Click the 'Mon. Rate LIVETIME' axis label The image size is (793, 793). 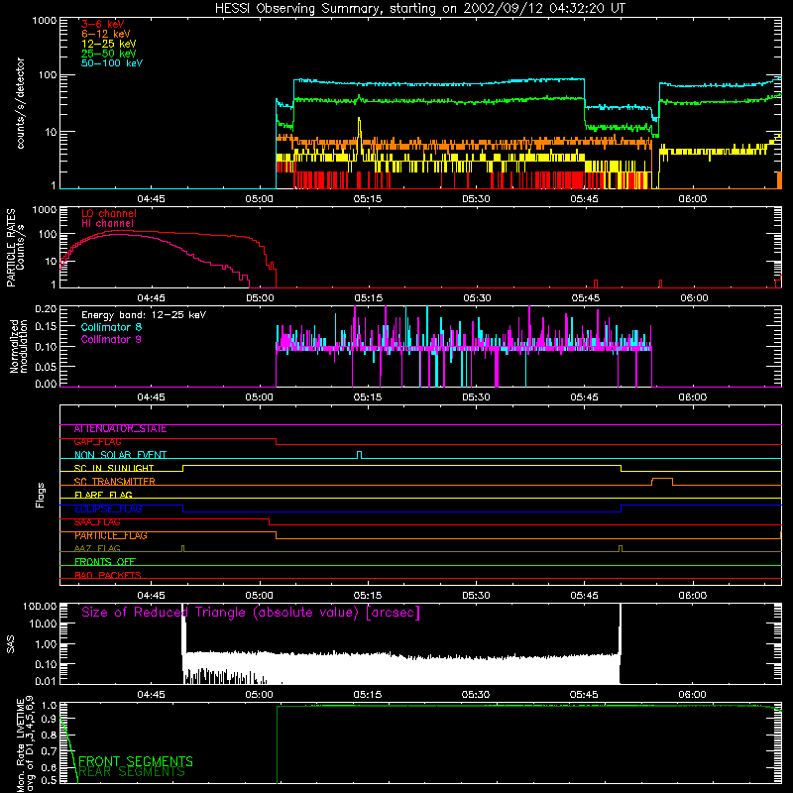20,745
